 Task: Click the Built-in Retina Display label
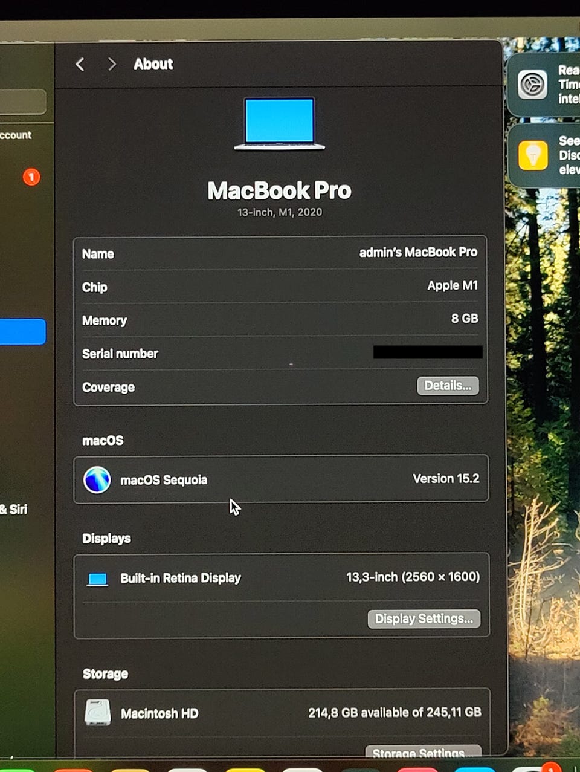click(181, 578)
